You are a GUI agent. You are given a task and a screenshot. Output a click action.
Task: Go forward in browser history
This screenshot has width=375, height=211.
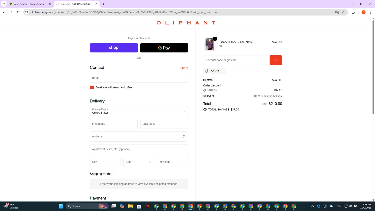(11, 12)
